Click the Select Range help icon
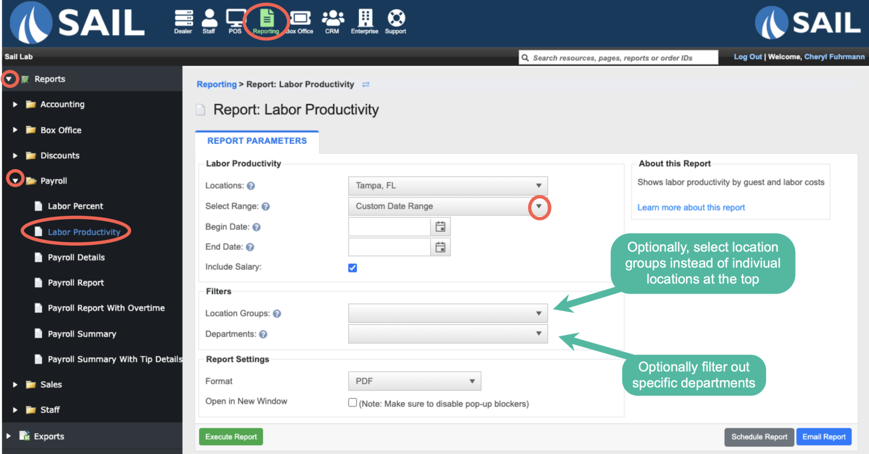This screenshot has height=454, width=869. tap(265, 207)
